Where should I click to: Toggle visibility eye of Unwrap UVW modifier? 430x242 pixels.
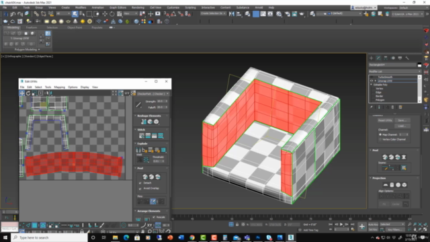(x=372, y=81)
